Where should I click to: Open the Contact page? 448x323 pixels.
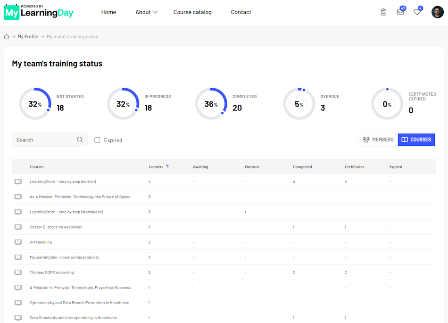tap(241, 12)
